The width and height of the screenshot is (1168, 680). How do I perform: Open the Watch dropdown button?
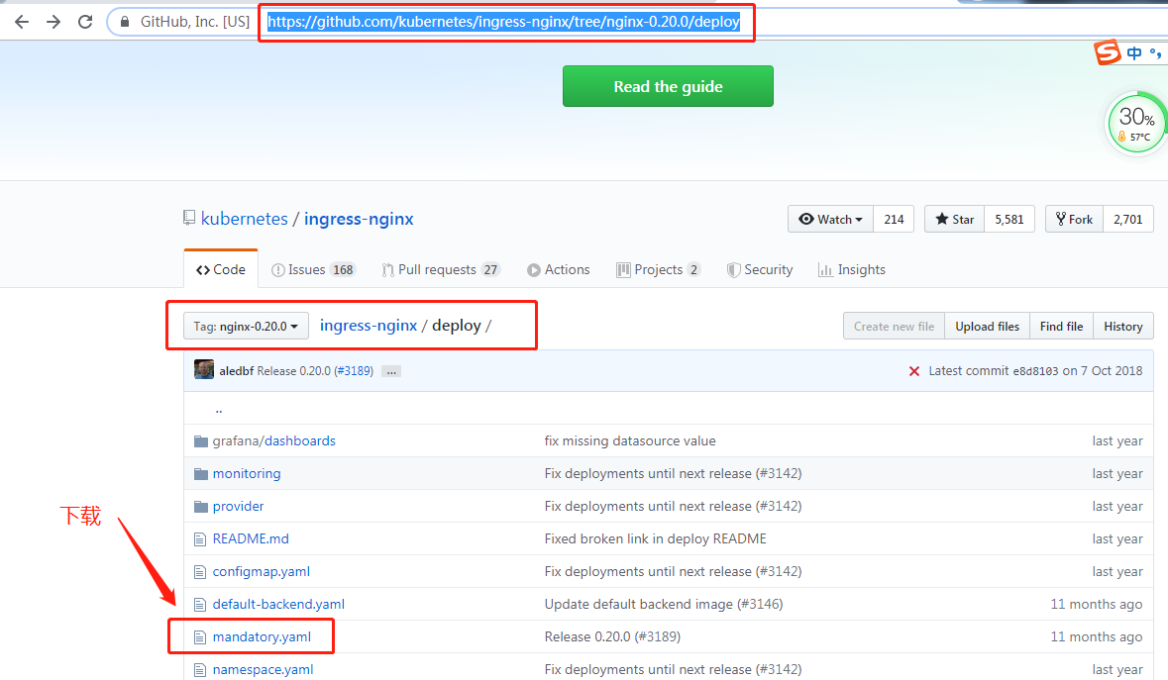(830, 220)
